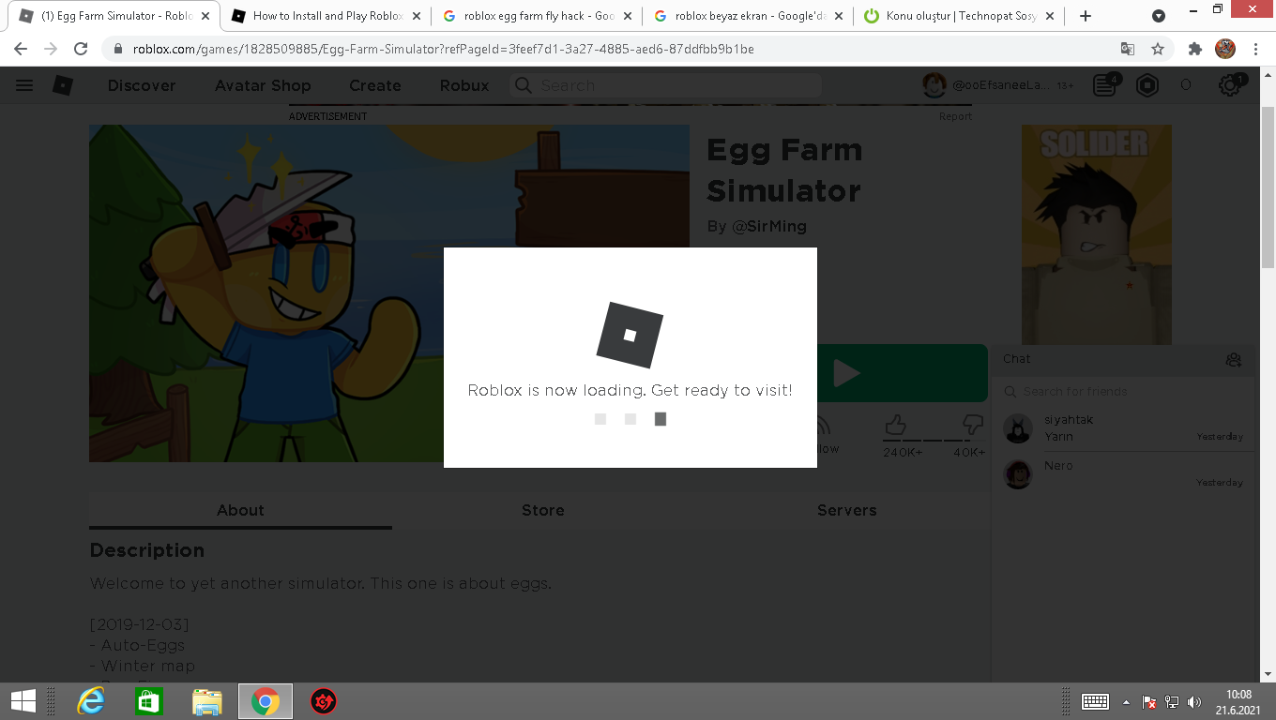Show hidden system tray icons
This screenshot has width=1276, height=720.
(1127, 702)
